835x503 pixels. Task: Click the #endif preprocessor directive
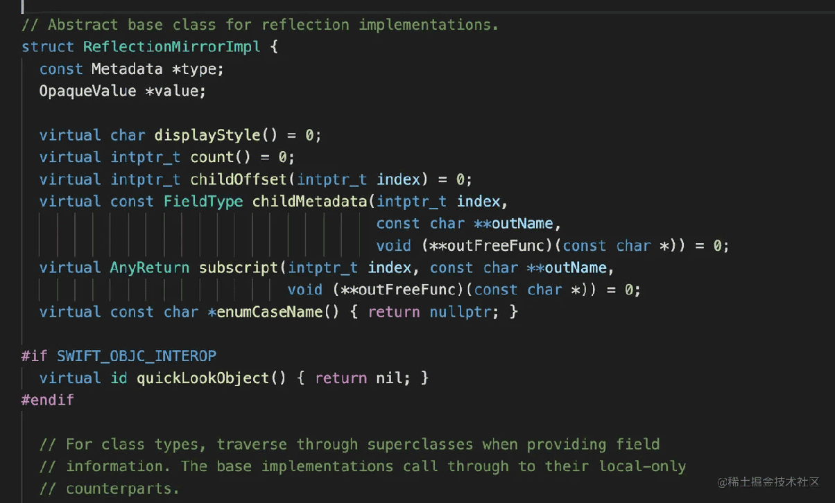(47, 400)
